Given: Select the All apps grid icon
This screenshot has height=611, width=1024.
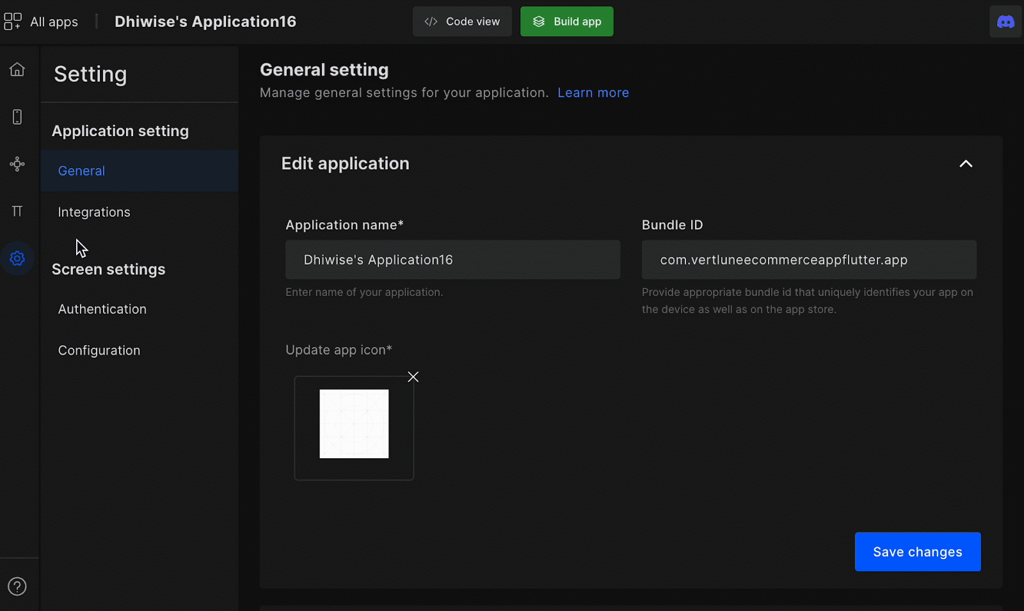Looking at the screenshot, I should [12, 20].
